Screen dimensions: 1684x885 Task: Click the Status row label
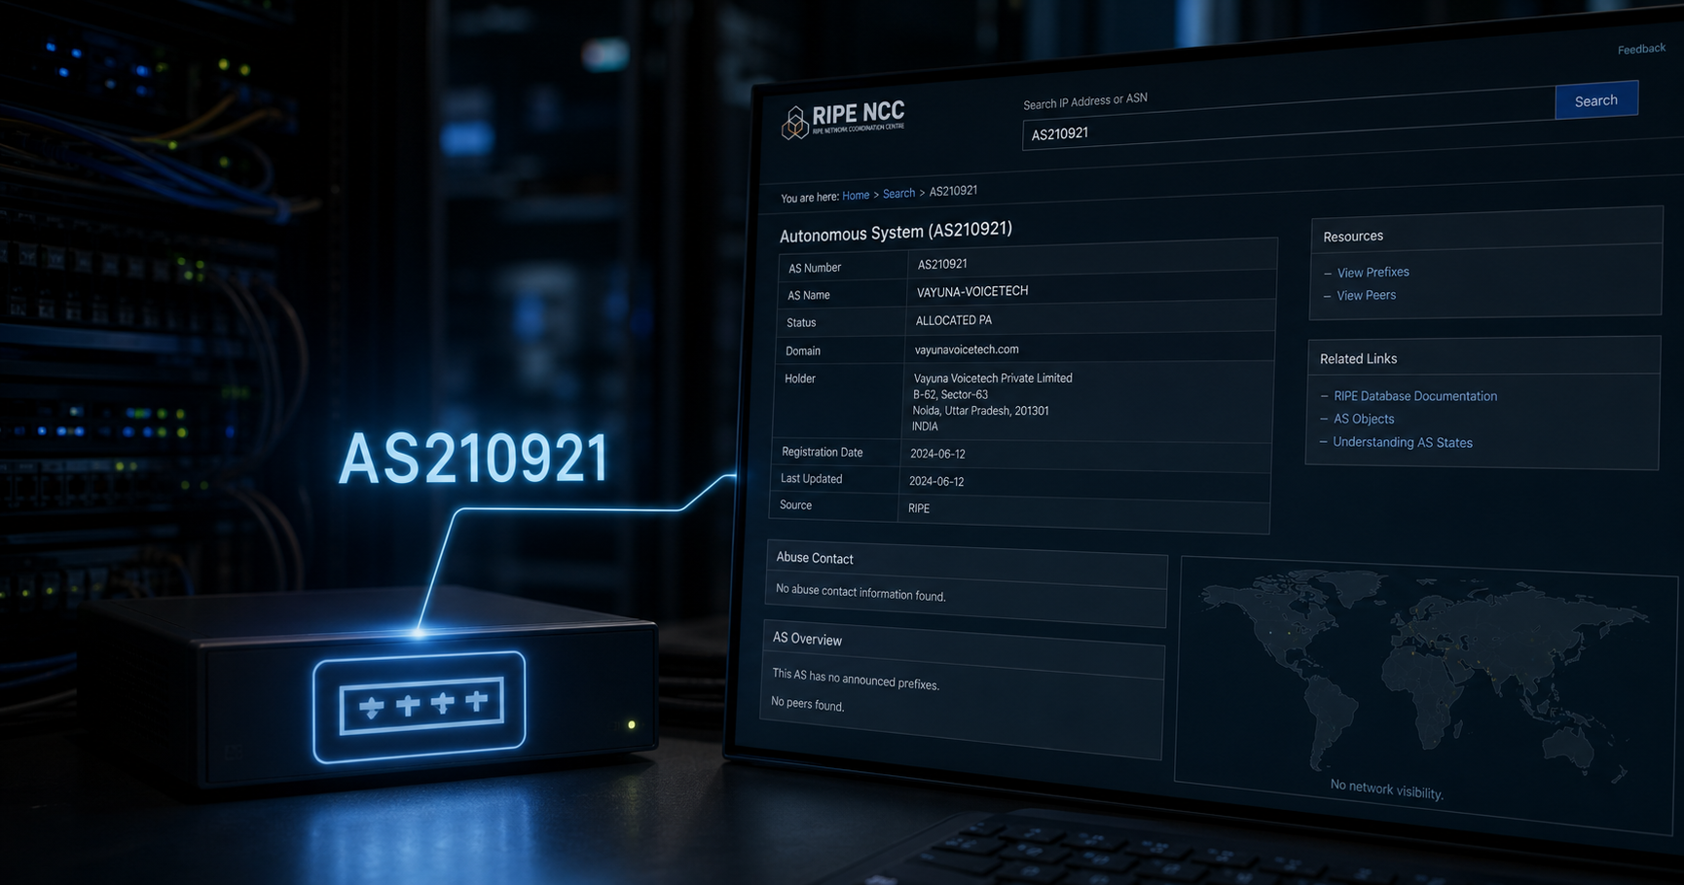click(801, 322)
